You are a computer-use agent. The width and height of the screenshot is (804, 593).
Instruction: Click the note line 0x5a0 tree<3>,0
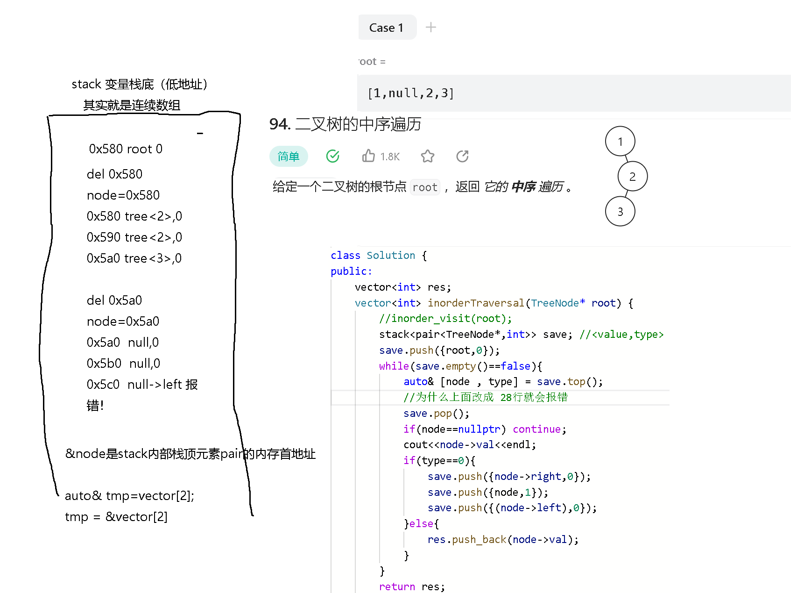coord(134,258)
